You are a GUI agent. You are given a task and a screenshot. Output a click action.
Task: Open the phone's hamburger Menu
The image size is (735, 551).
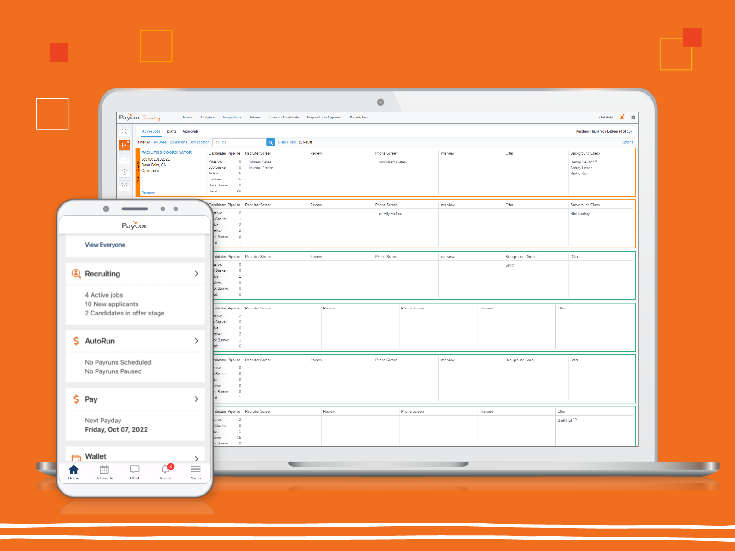coord(196,470)
